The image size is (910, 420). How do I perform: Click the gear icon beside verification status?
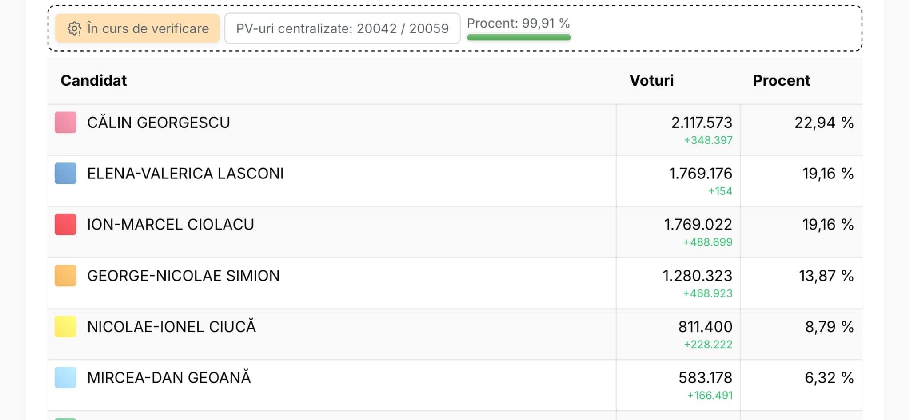click(74, 28)
